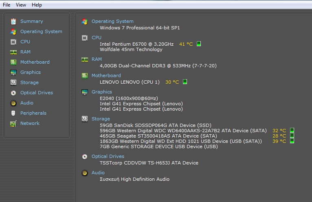
Task: Click the Windows flag icon in main panel
Action: tap(85, 22)
